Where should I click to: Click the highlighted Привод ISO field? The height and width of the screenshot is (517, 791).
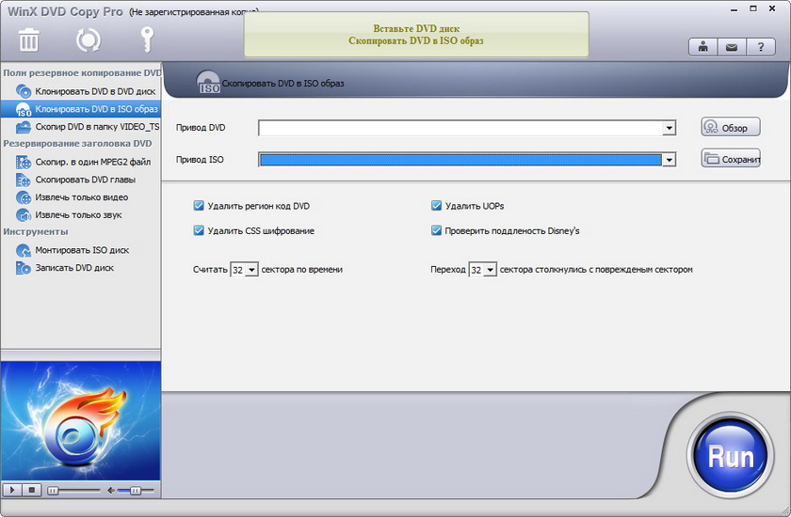point(467,160)
